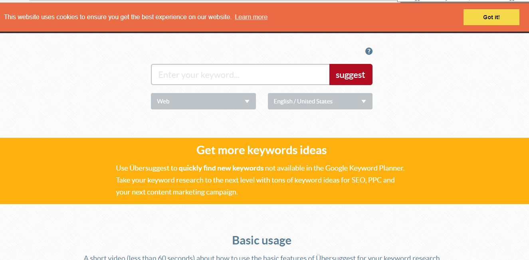Viewport: 529px width, 260px height.
Task: Click the arrow on the language dropdown
Action: pyautogui.click(x=364, y=101)
